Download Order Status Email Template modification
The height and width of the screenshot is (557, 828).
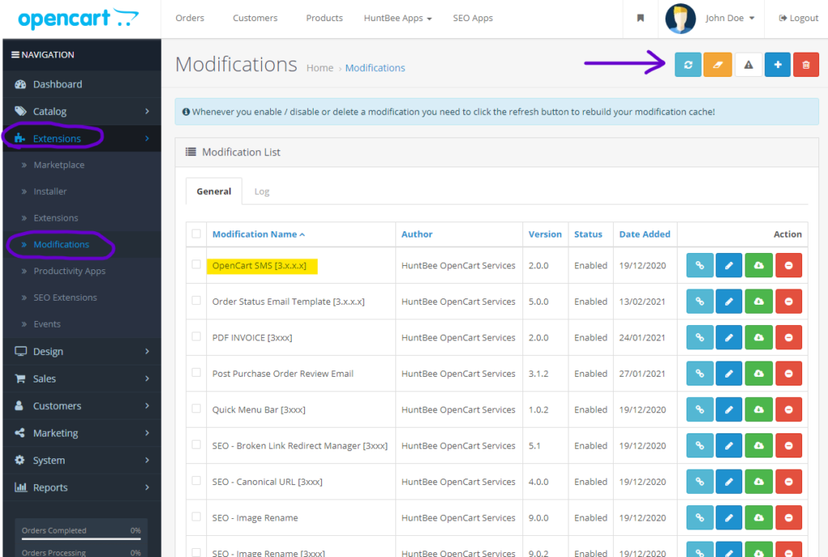tap(758, 302)
